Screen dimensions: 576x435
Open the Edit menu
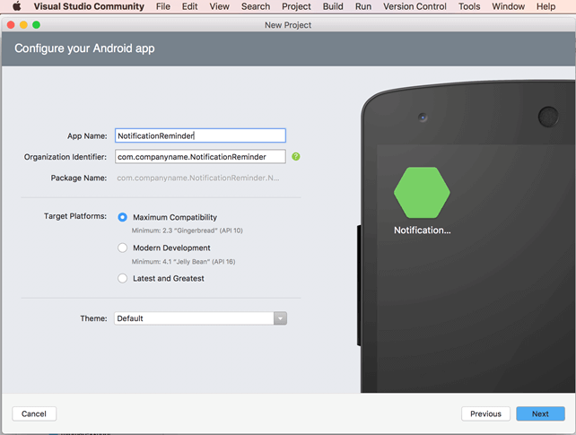[x=190, y=6]
